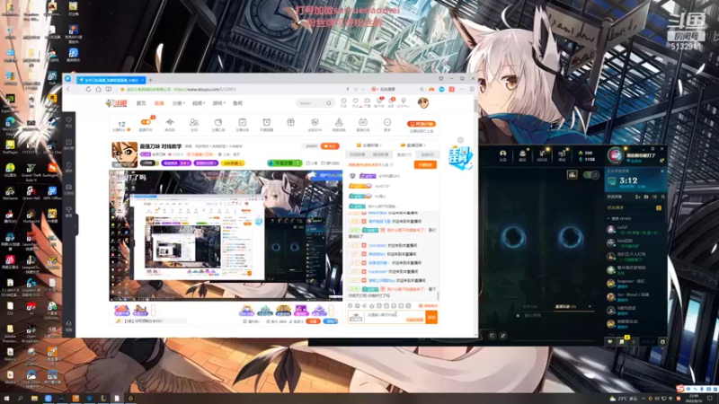Switch to the second chat ranking tab
Screen dimensions: 719x404
pos(380,154)
